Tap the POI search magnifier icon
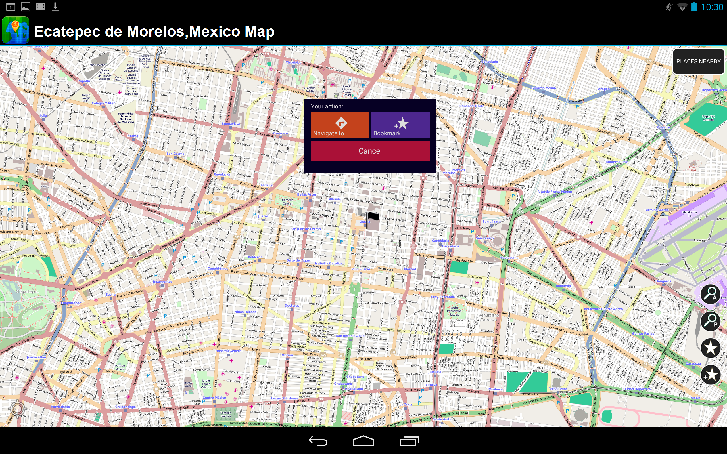 point(710,321)
